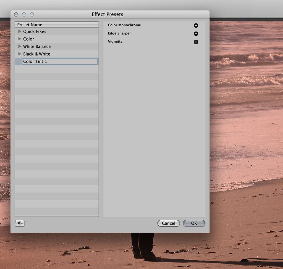283x269 pixels.
Task: Click the minus icon beside Vignette
Action: (x=196, y=42)
